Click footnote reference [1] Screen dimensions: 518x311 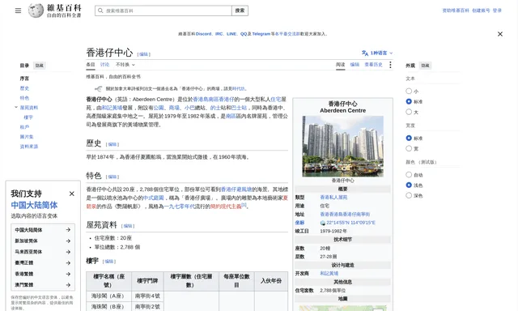244,205
